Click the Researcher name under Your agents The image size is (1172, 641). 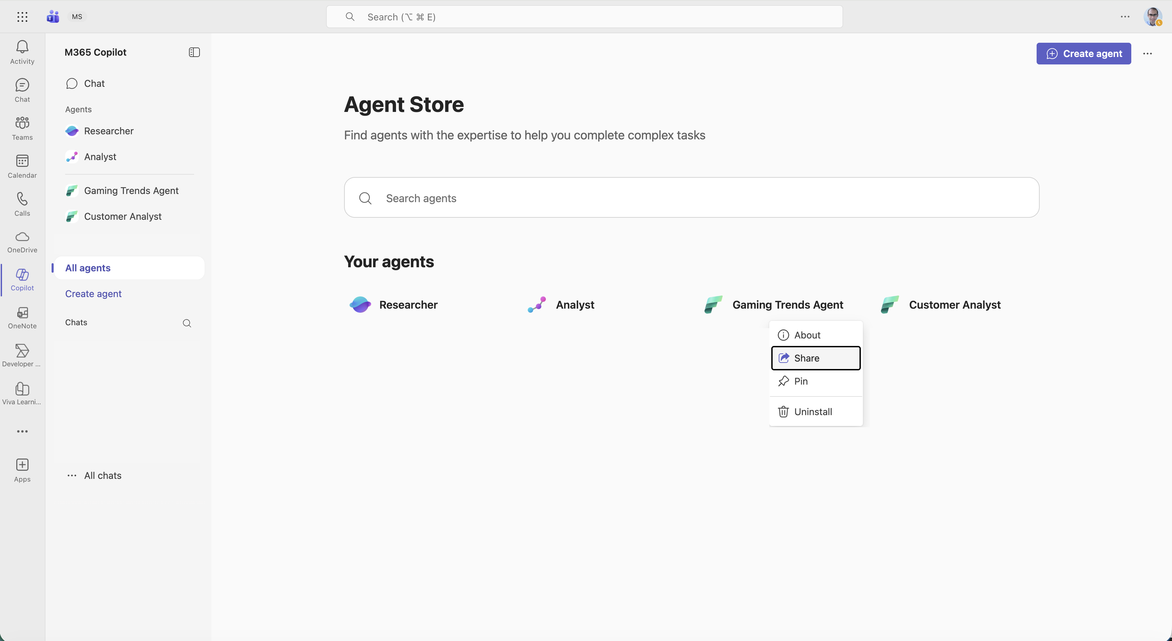[408, 305]
